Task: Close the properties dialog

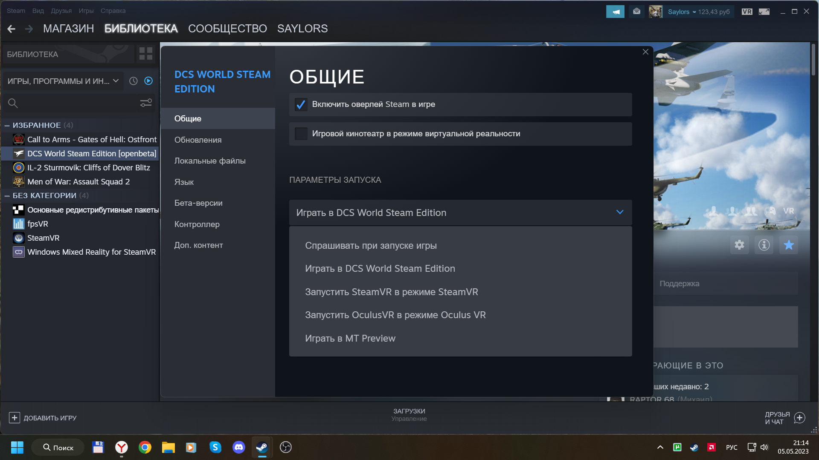Action: (x=645, y=52)
